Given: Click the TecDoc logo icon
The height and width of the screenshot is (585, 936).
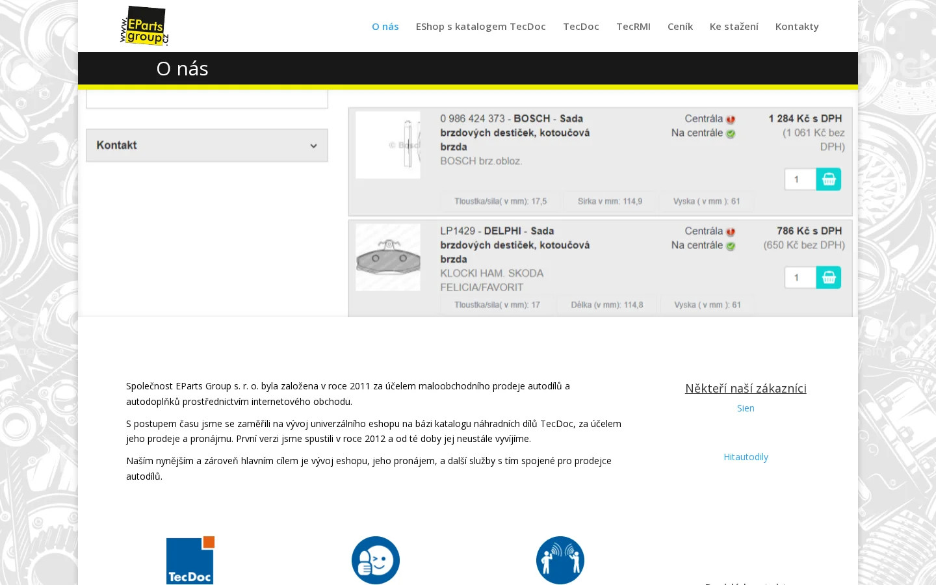Looking at the screenshot, I should tap(190, 560).
